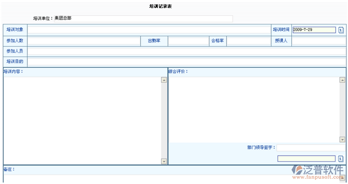
Task: Click the 部门领导签字 signature field
Action: pos(311,148)
